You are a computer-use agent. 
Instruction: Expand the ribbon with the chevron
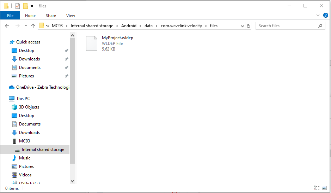(x=318, y=15)
